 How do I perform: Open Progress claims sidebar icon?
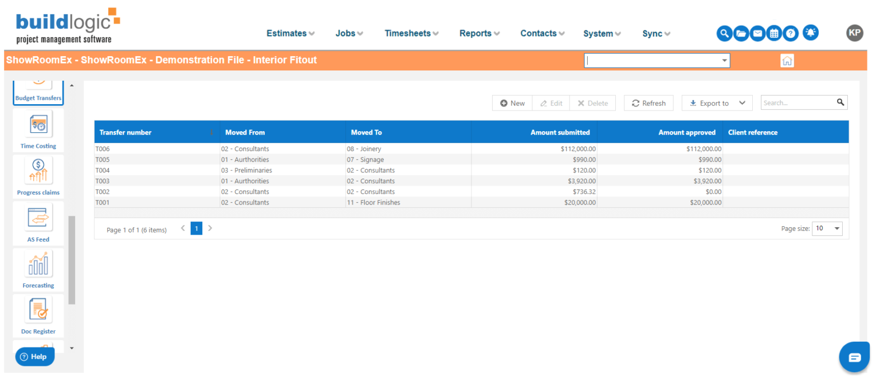tap(38, 177)
